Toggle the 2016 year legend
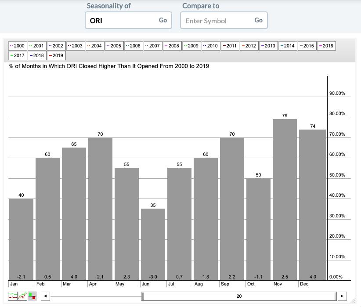The height and width of the screenshot is (307, 361). coord(327,46)
